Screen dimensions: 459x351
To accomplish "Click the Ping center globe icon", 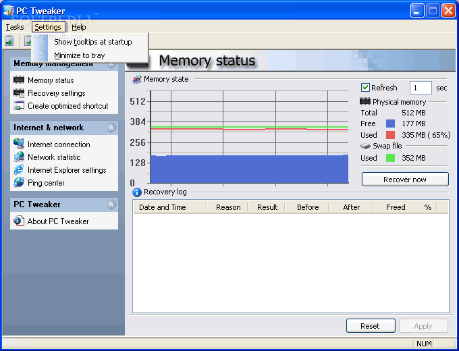I will [x=19, y=182].
